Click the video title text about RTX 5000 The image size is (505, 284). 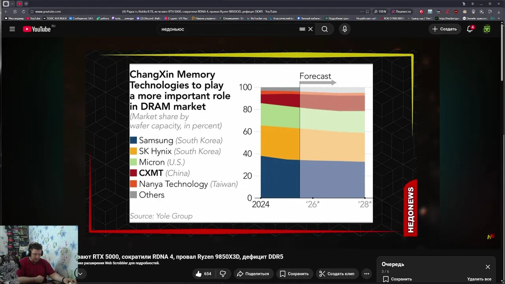coord(180,257)
